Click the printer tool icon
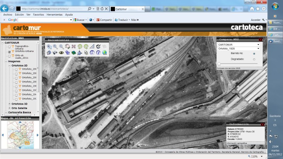 coord(86,53)
